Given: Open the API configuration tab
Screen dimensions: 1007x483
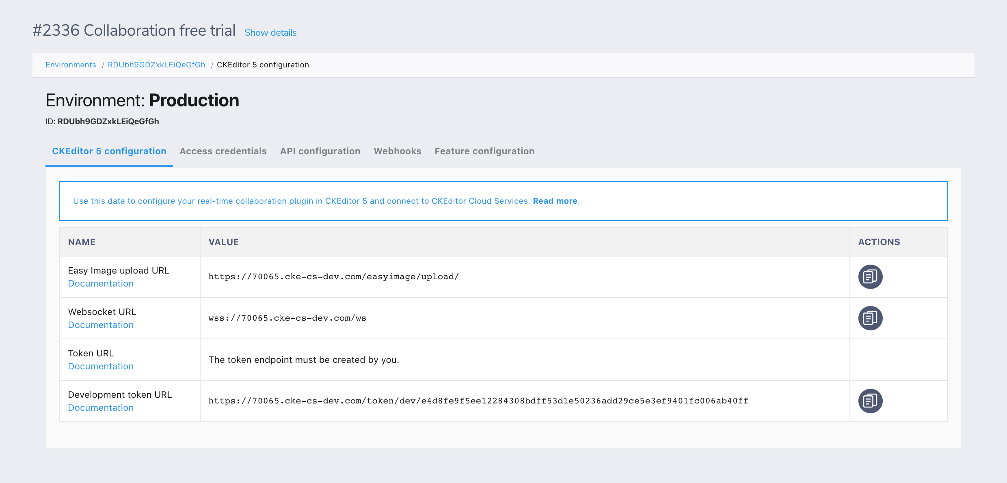Looking at the screenshot, I should [x=320, y=151].
